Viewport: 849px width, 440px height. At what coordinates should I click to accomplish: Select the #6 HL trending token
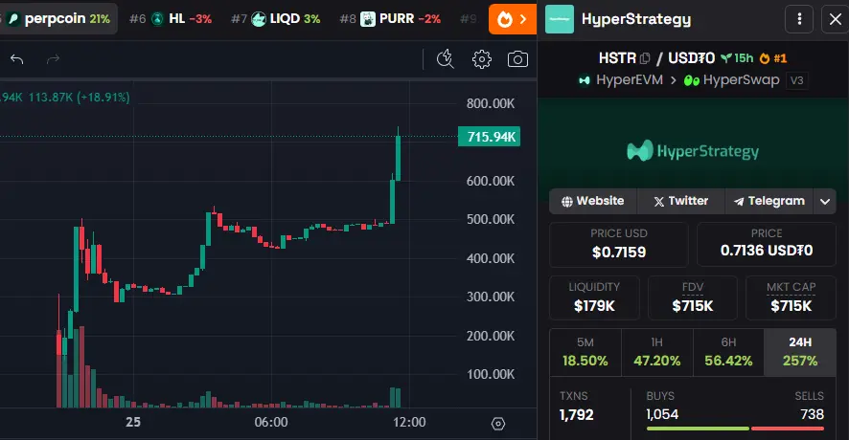pyautogui.click(x=171, y=19)
